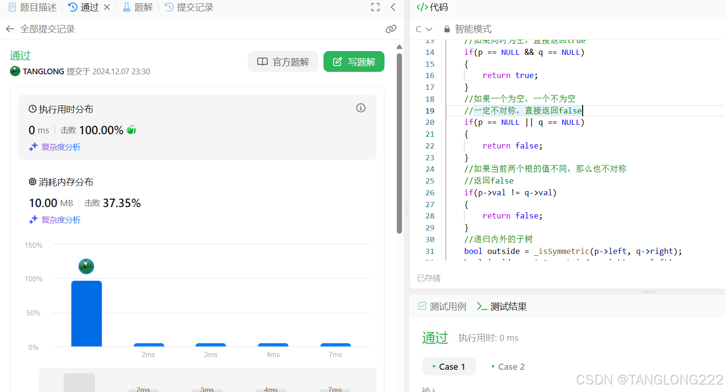The image size is (725, 392).
Task: Close the 通过 tab with its X
Action: [107, 7]
